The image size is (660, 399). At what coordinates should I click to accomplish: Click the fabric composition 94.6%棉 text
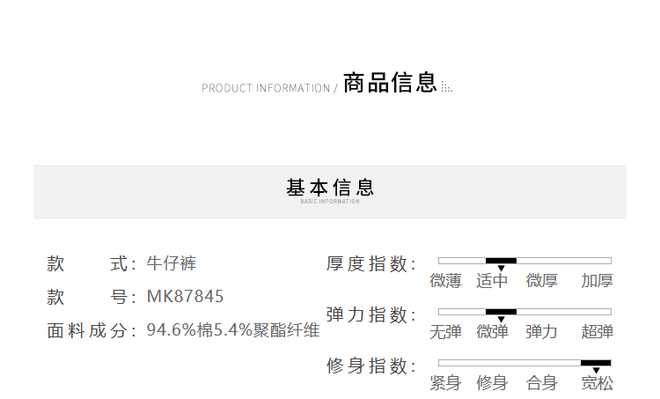click(180, 330)
